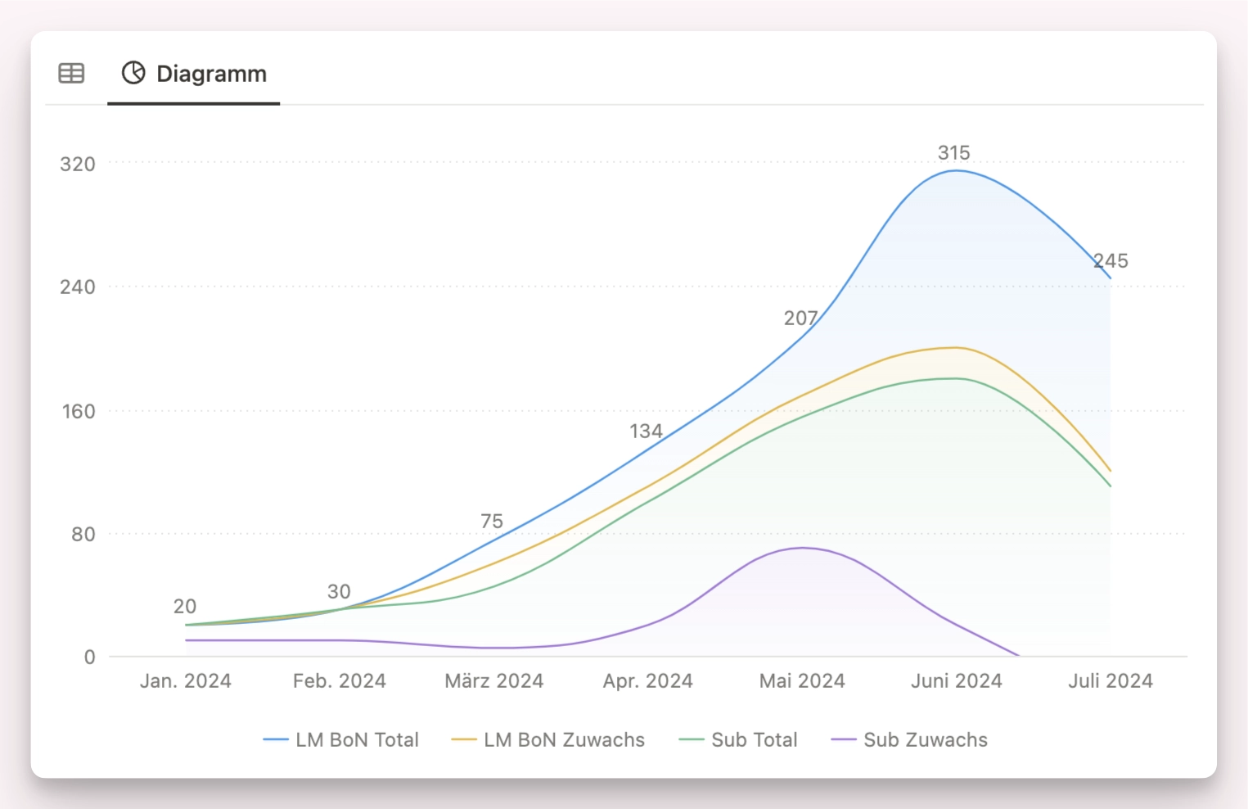Click the 0 y-axis value
The width and height of the screenshot is (1248, 809).
pyautogui.click(x=90, y=657)
